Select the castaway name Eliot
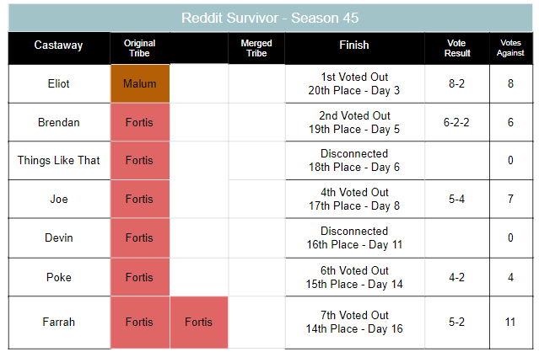Image resolution: width=539 pixels, height=352 pixels. coord(58,83)
